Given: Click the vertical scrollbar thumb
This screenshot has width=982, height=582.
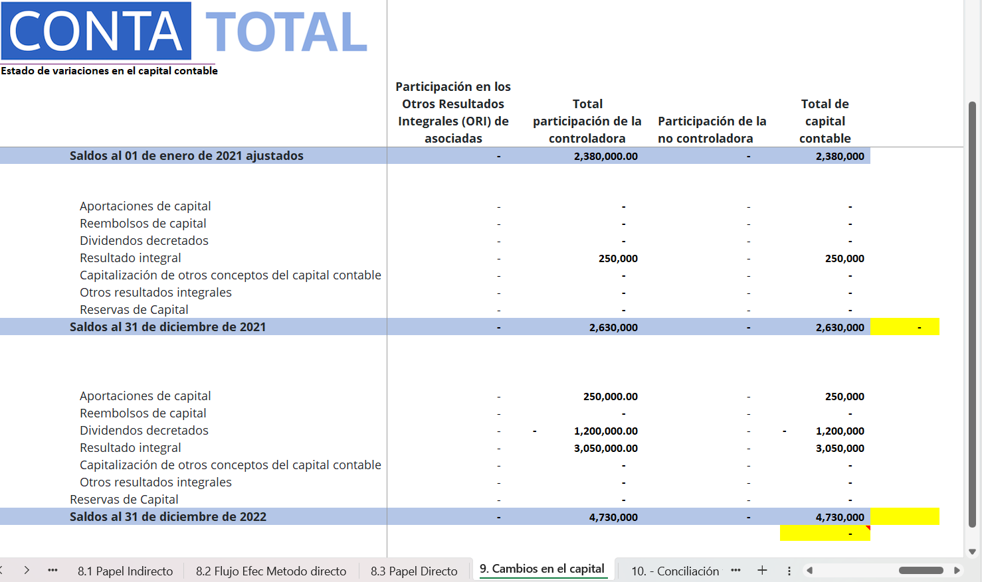Looking at the screenshot, I should 972,312.
